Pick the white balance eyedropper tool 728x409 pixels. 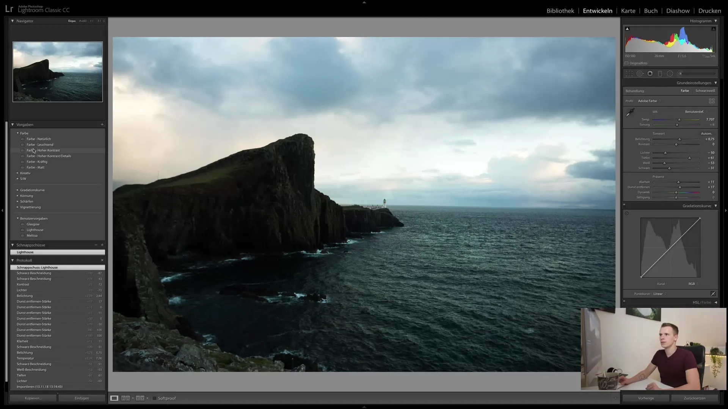[x=630, y=112]
